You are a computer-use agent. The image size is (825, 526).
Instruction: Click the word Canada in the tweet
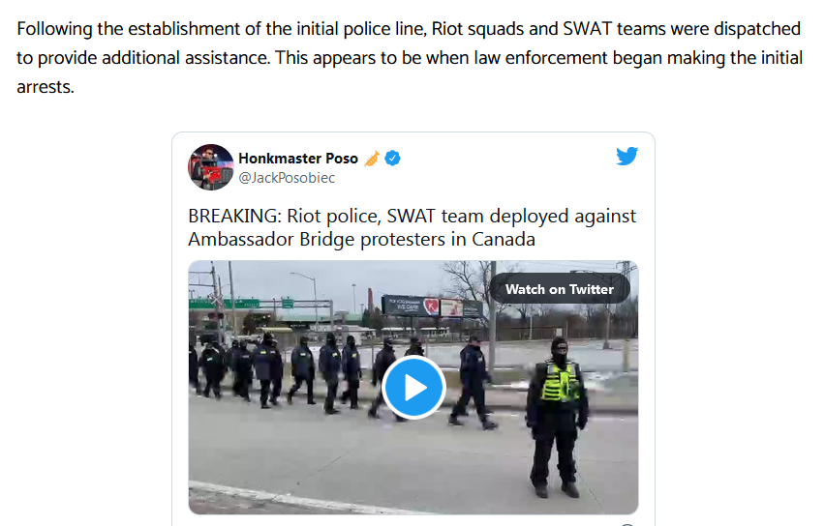(503, 239)
